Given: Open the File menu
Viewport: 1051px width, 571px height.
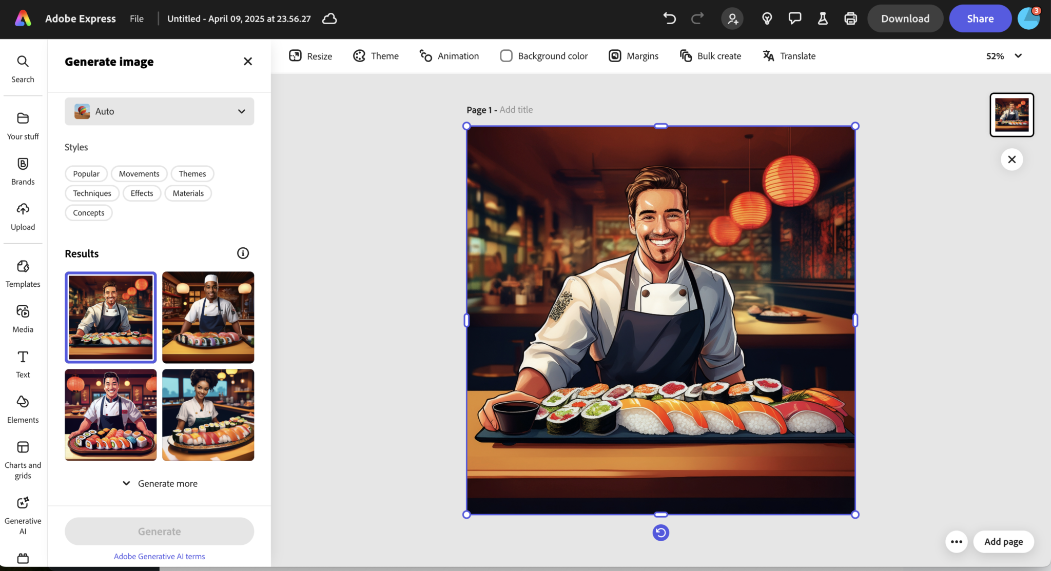Looking at the screenshot, I should point(137,18).
